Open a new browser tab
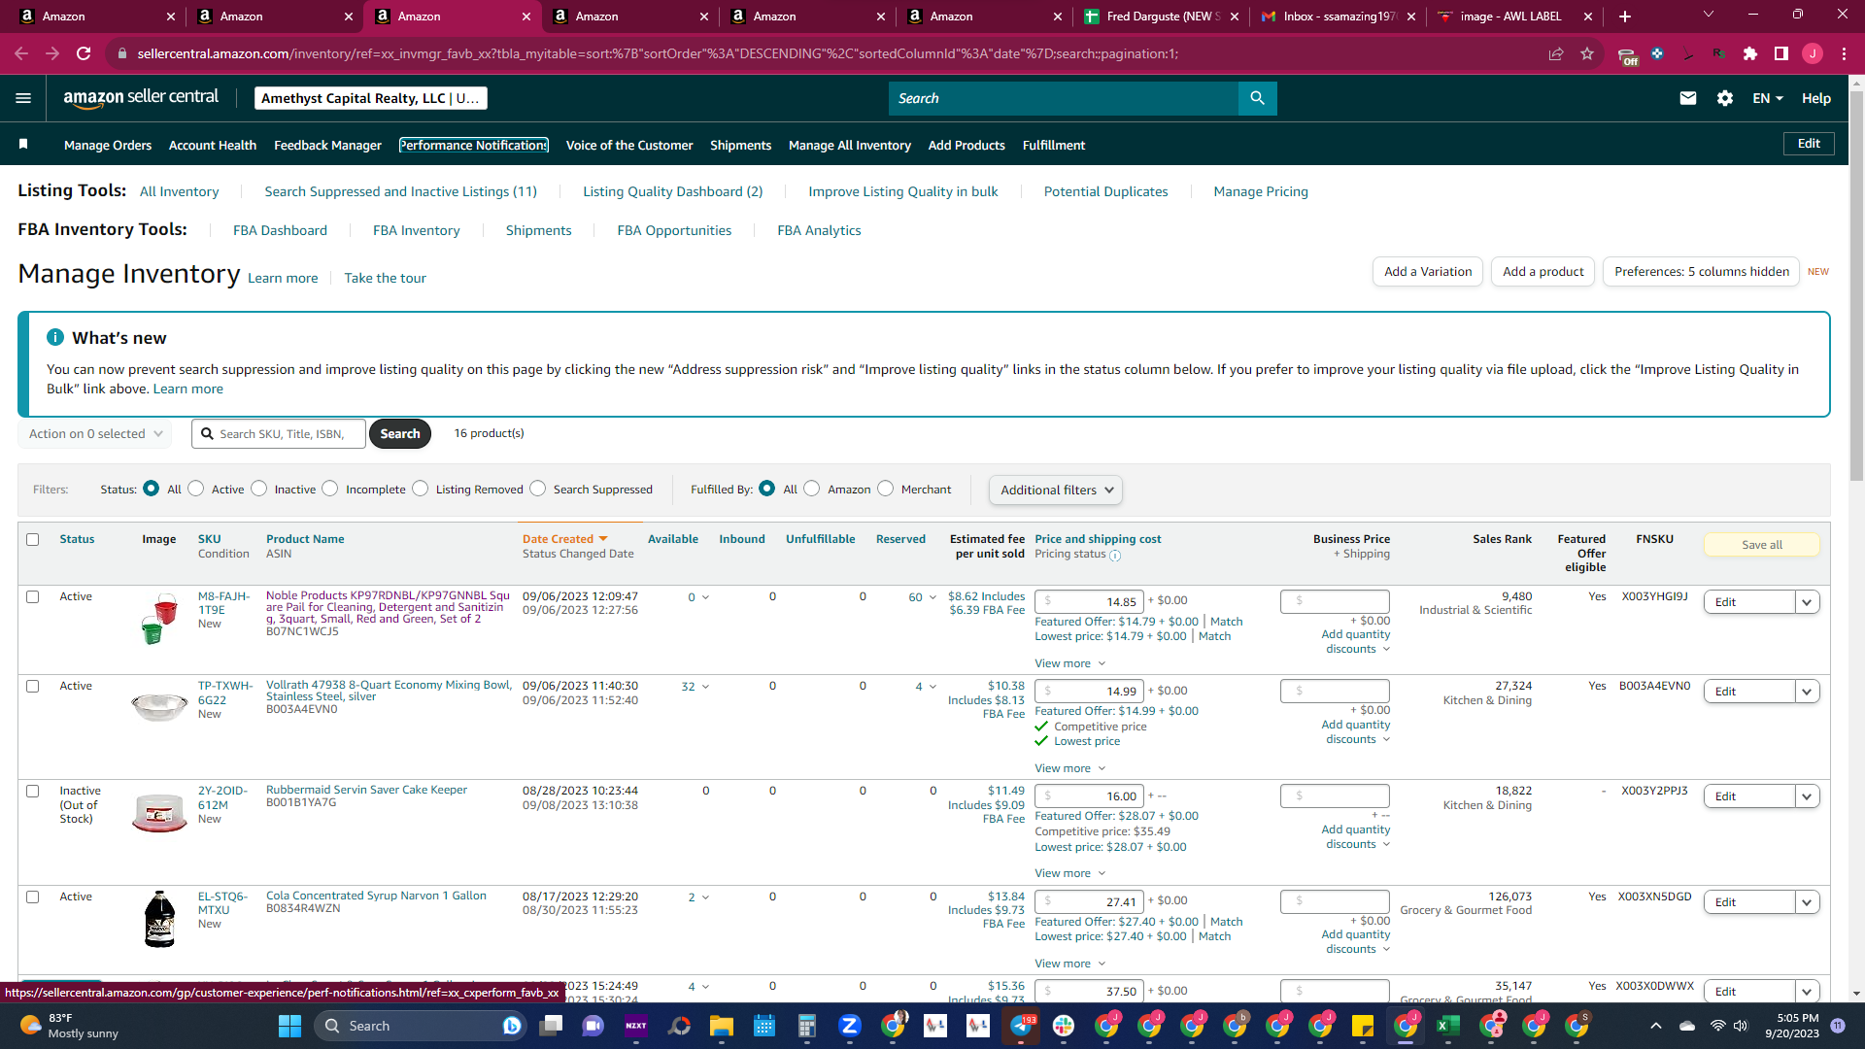 pos(1625,17)
